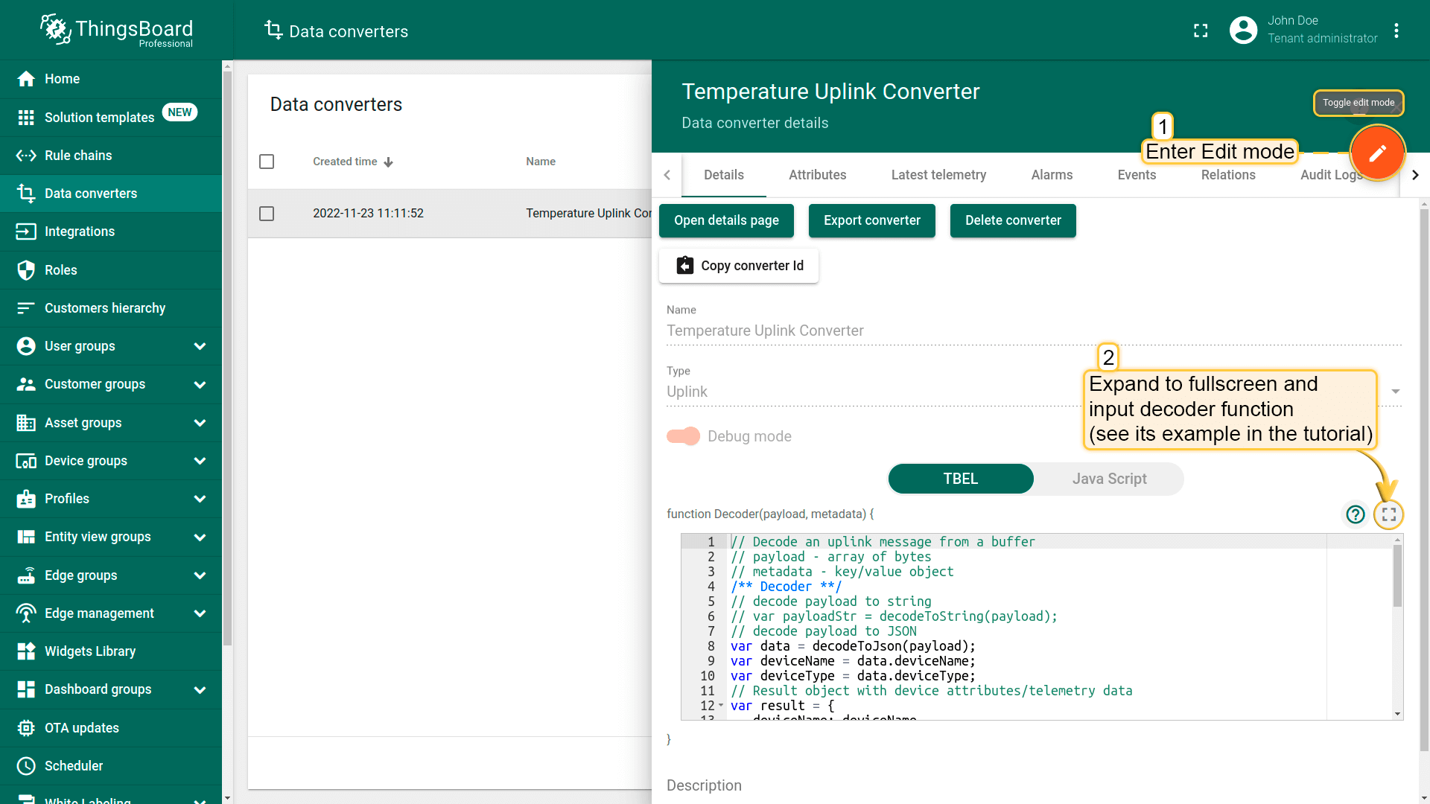Toggle browser fullscreen icon in top bar

tap(1201, 31)
